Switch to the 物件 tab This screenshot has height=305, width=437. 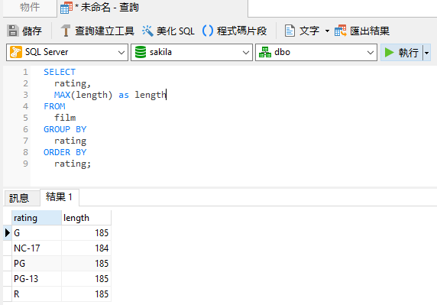pos(30,7)
